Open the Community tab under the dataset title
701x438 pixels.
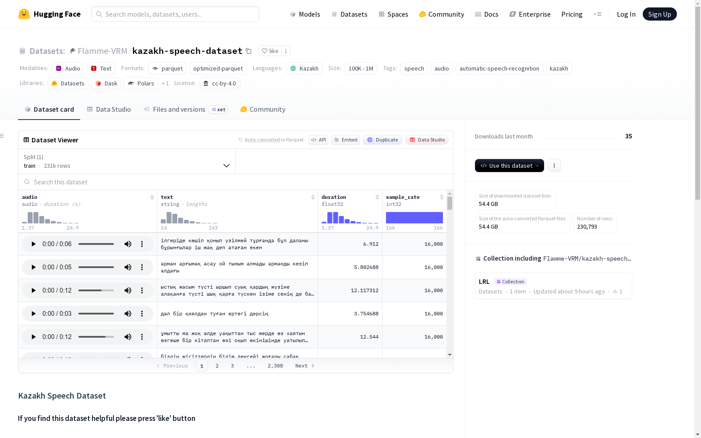tap(263, 109)
